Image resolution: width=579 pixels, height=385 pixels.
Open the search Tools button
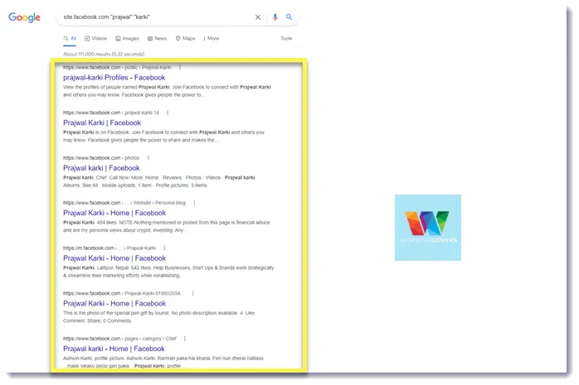(x=286, y=38)
